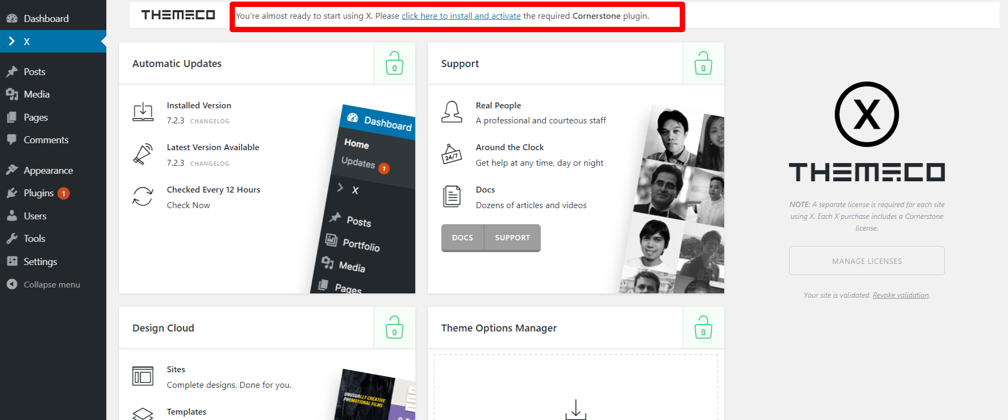Click the MANAGE LICENSES button
This screenshot has width=1008, height=420.
[866, 261]
